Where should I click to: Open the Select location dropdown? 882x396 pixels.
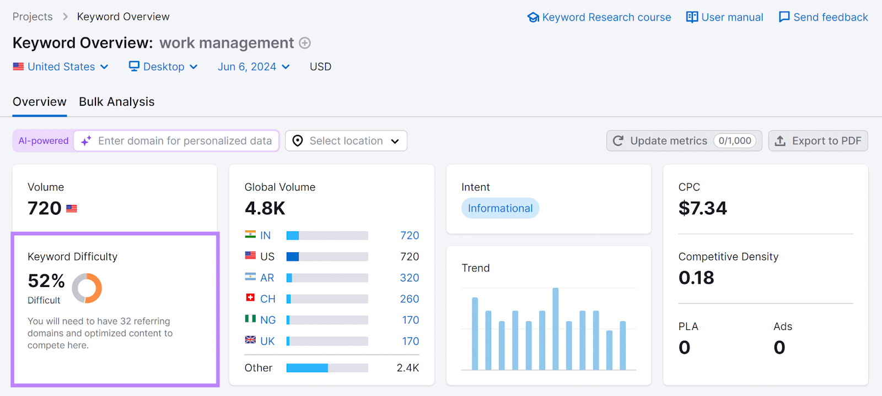[346, 141]
